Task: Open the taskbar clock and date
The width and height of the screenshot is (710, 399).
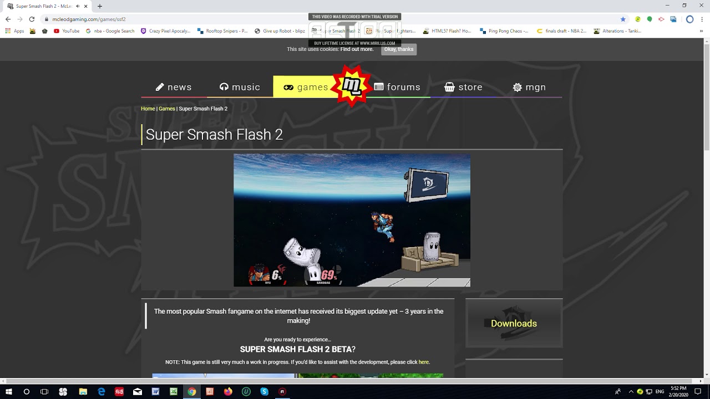Action: pos(678,392)
